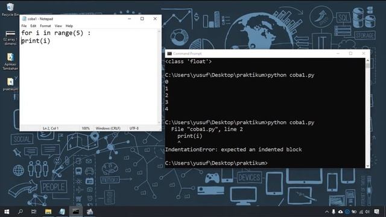Open the Action Center notifications icon

click(376, 212)
